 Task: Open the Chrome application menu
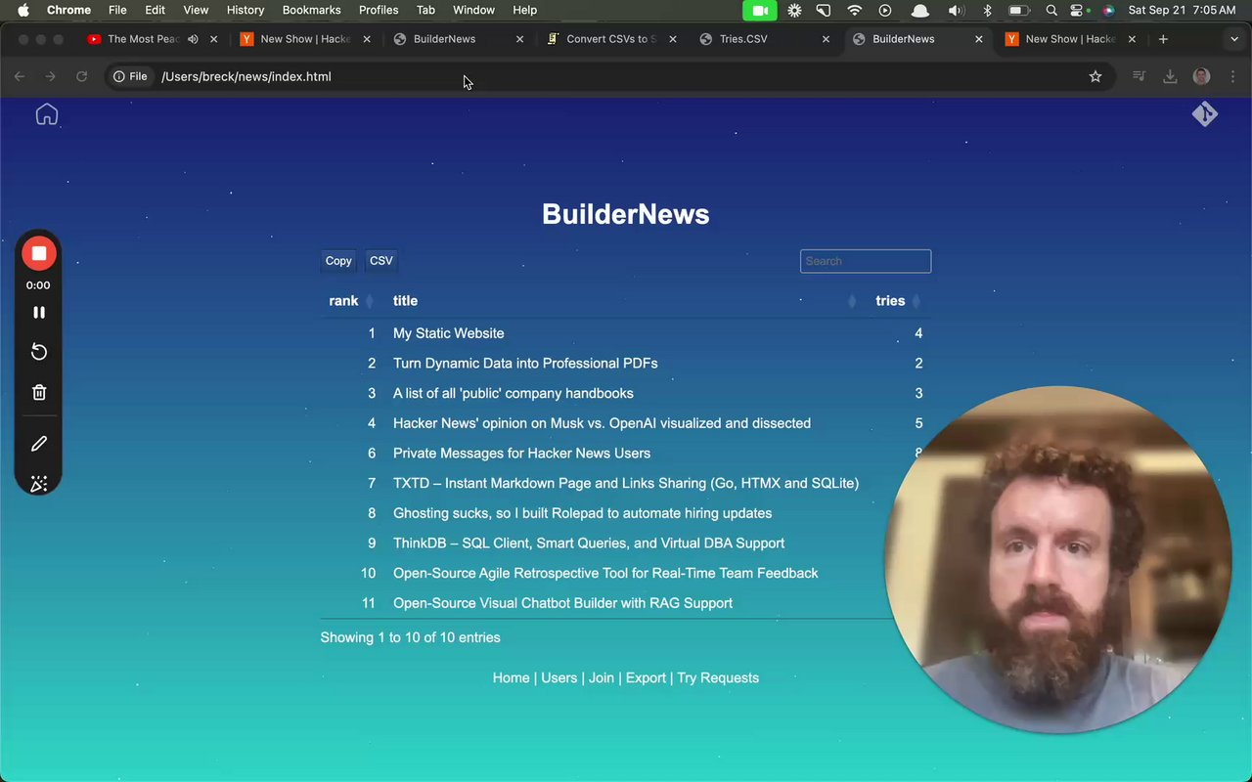pyautogui.click(x=68, y=10)
